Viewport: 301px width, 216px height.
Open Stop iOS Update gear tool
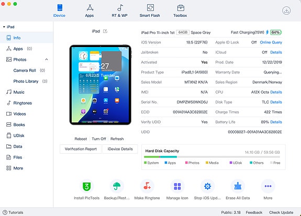[x=207, y=186]
